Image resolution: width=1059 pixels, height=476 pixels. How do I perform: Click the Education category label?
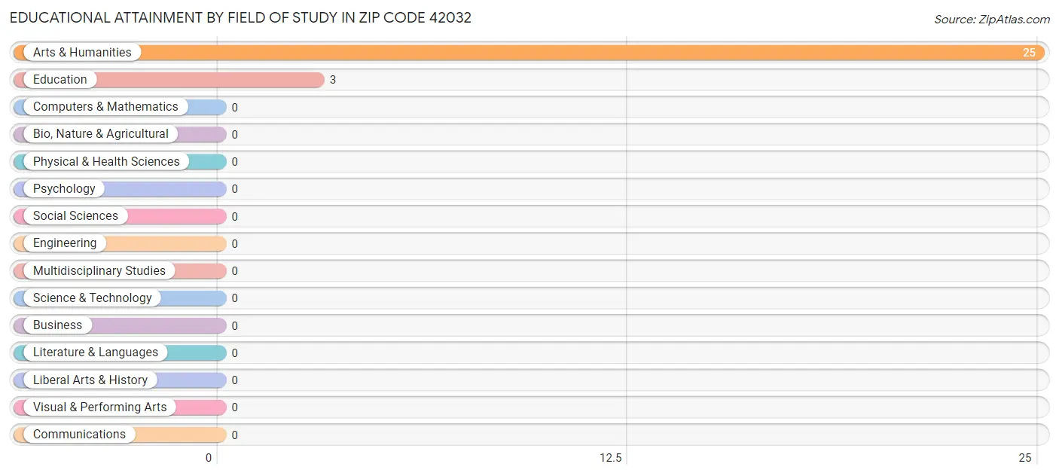pos(60,79)
